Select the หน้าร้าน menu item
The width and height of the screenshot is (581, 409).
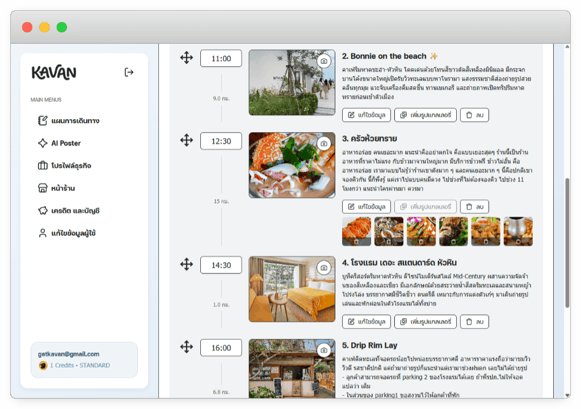pyautogui.click(x=56, y=188)
